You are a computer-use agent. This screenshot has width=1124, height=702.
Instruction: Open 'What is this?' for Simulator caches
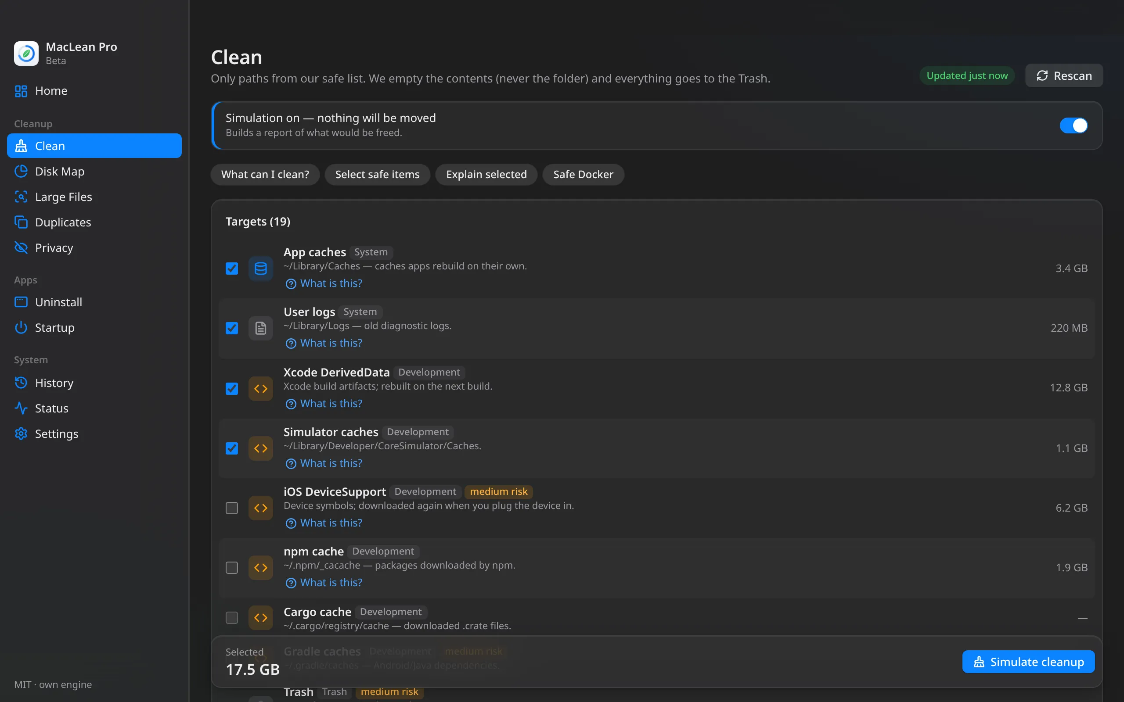[324, 464]
